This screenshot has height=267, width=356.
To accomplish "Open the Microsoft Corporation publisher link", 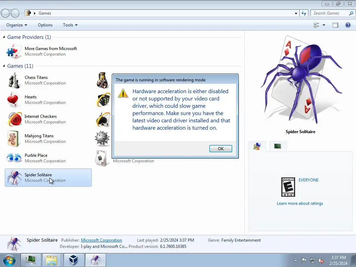I will [x=101, y=240].
